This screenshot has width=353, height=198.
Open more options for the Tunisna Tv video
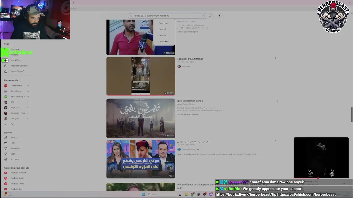coord(276,141)
